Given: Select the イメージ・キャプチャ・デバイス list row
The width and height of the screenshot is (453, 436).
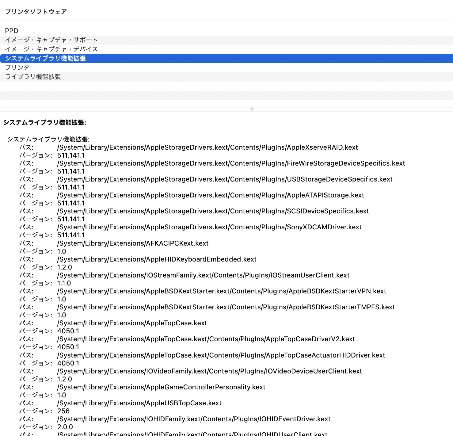Looking at the screenshot, I should coord(226,49).
